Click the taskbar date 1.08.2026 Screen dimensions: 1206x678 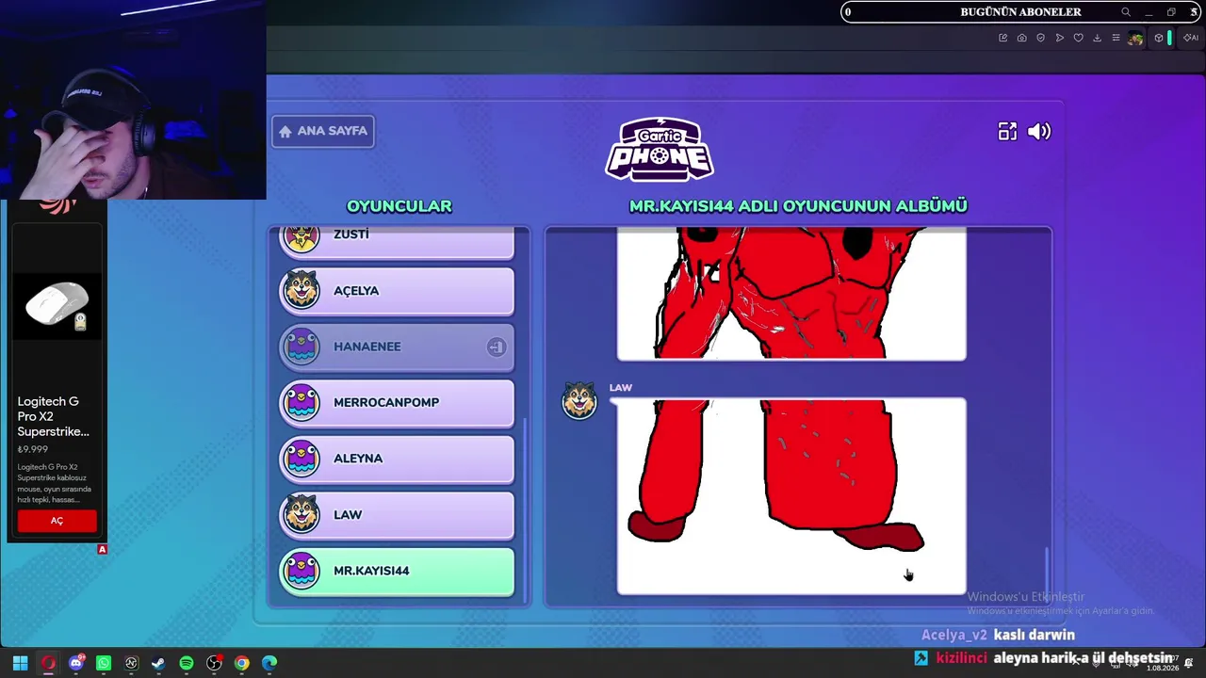tap(1164, 669)
